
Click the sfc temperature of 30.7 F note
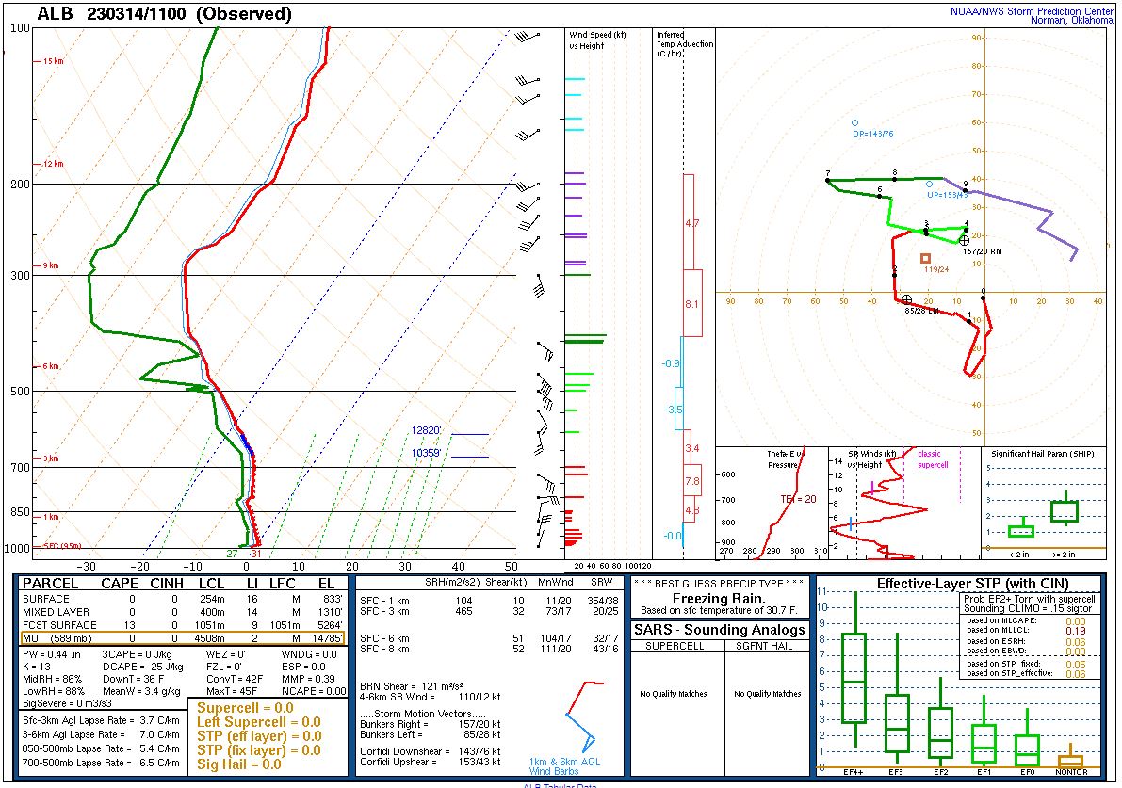[719, 611]
